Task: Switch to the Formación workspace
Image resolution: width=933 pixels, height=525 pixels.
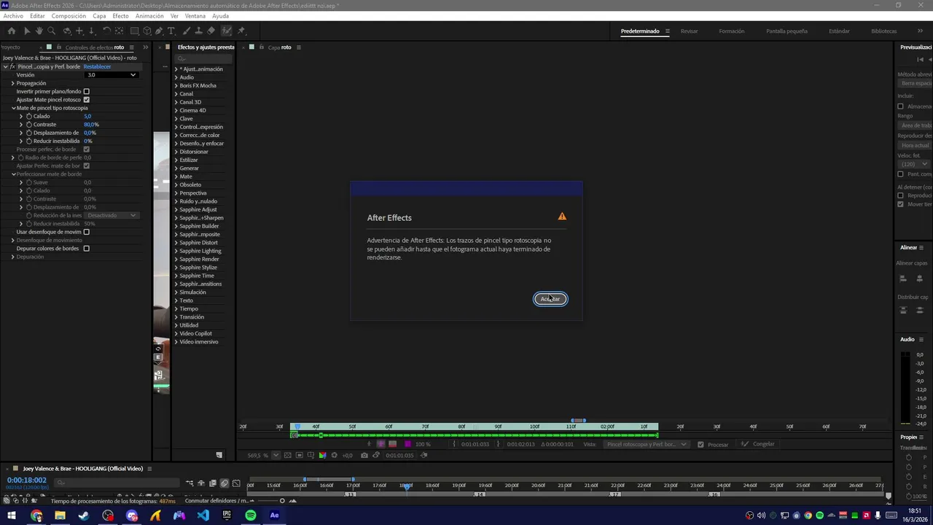Action: 731,31
